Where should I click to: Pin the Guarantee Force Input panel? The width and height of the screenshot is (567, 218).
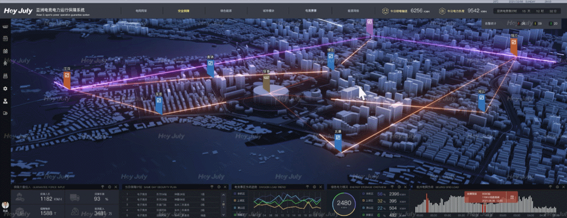(x=102, y=187)
